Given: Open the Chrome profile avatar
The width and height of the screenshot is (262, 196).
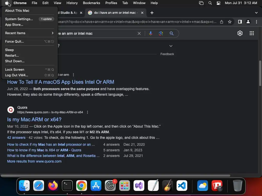Looking at the screenshot, I should coord(248,22).
